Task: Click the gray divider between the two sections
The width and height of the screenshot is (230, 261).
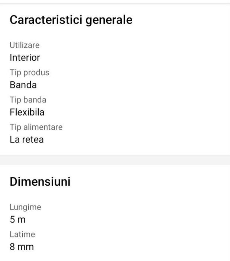Action: click(115, 160)
